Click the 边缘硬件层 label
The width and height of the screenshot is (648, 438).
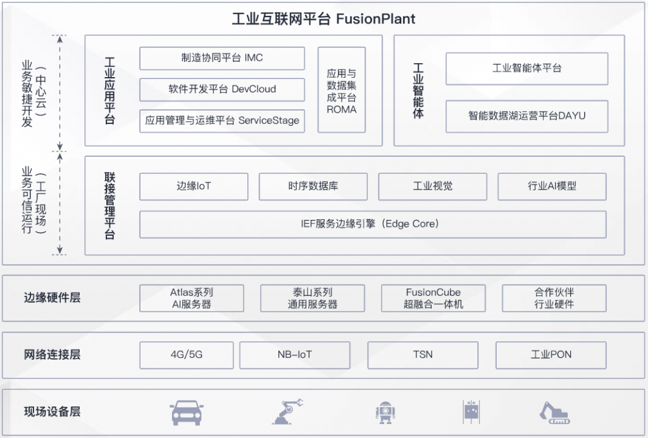[x=52, y=298]
